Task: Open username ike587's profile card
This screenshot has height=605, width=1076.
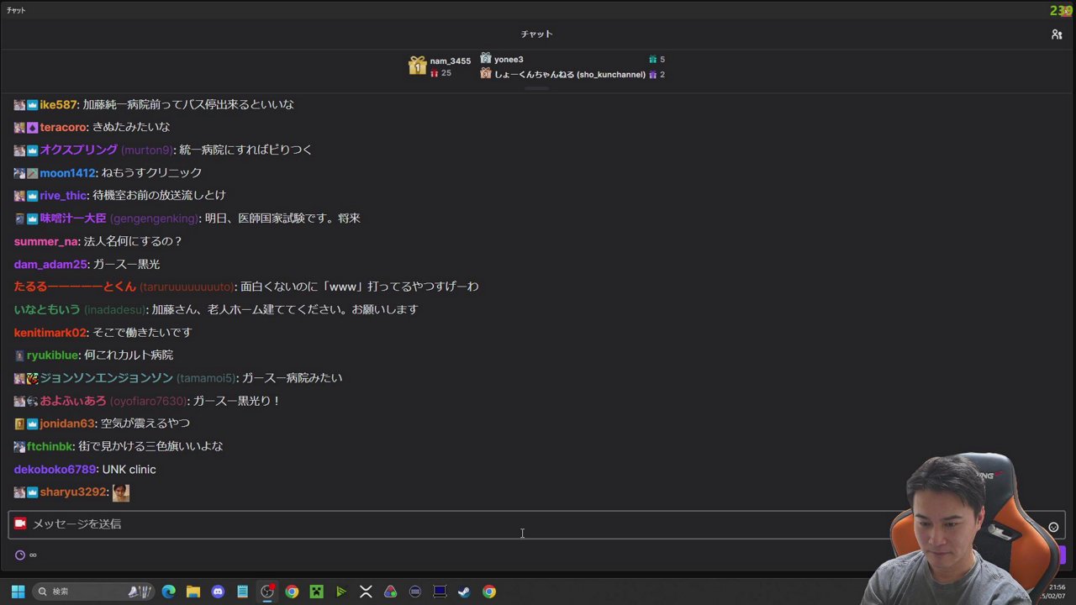Action: (x=58, y=105)
